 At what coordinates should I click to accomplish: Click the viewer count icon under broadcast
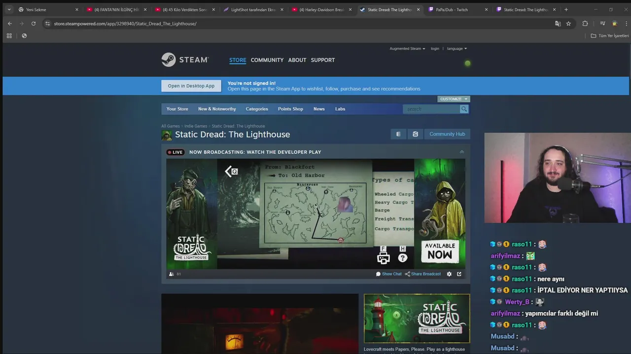tap(172, 274)
